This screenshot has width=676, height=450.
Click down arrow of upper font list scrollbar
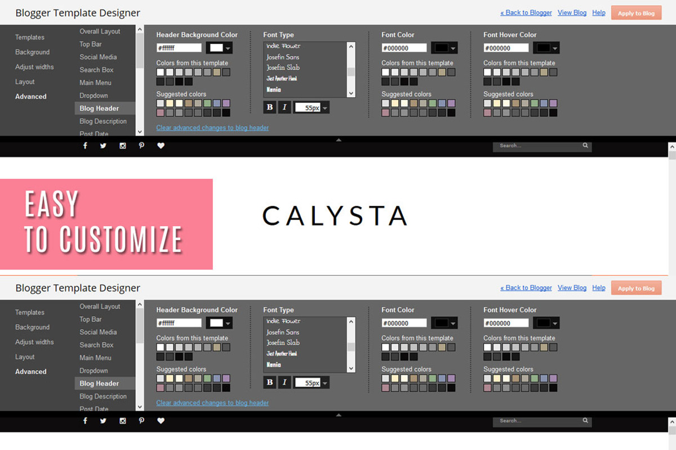[x=352, y=93]
